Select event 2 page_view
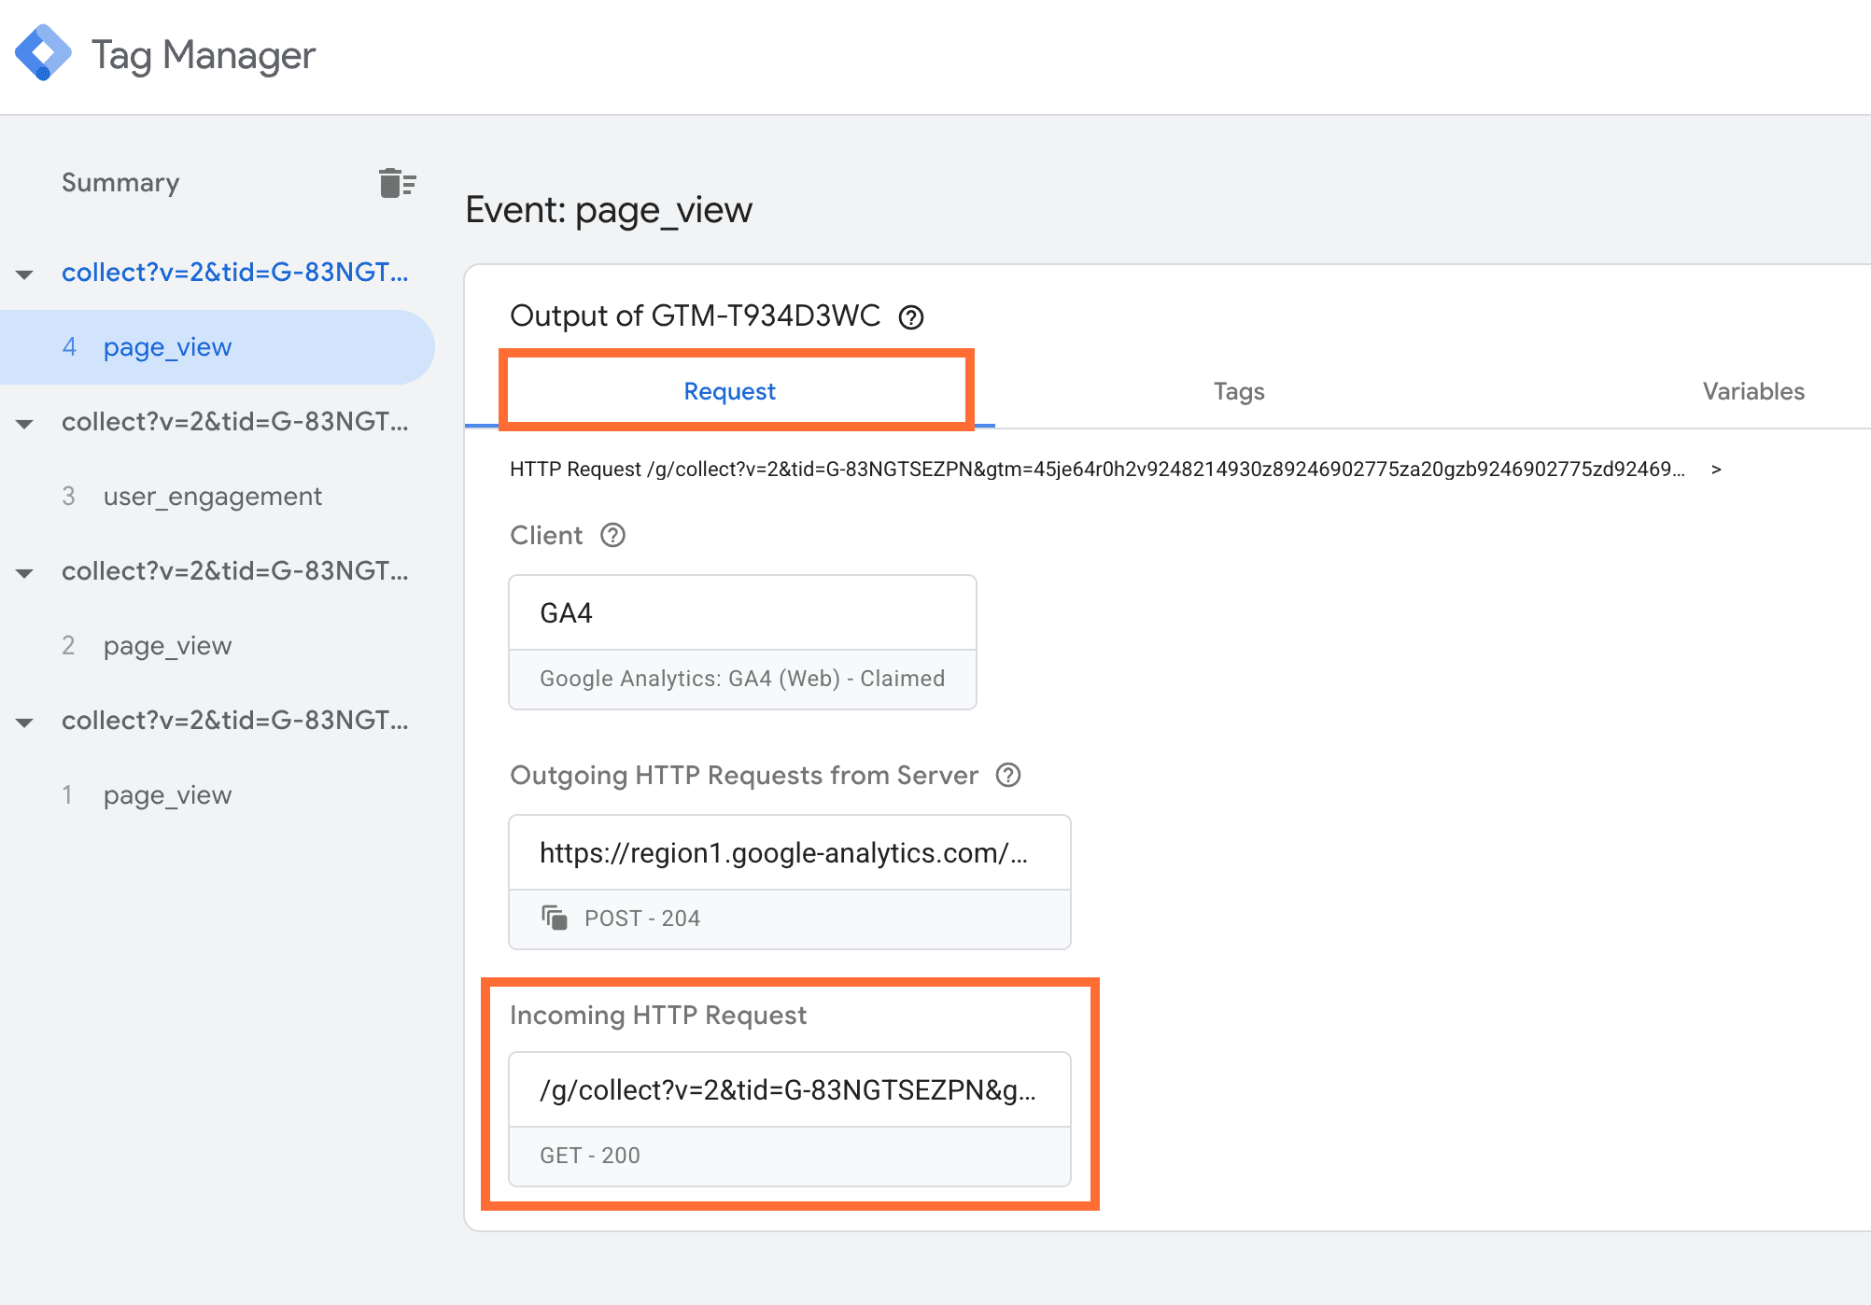Image resolution: width=1871 pixels, height=1305 pixels. pyautogui.click(x=167, y=646)
